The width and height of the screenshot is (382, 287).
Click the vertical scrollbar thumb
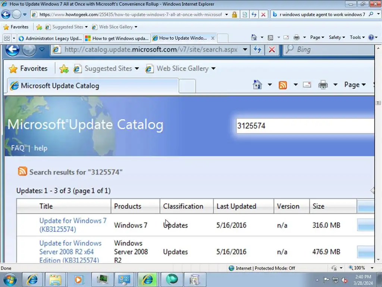378,103
